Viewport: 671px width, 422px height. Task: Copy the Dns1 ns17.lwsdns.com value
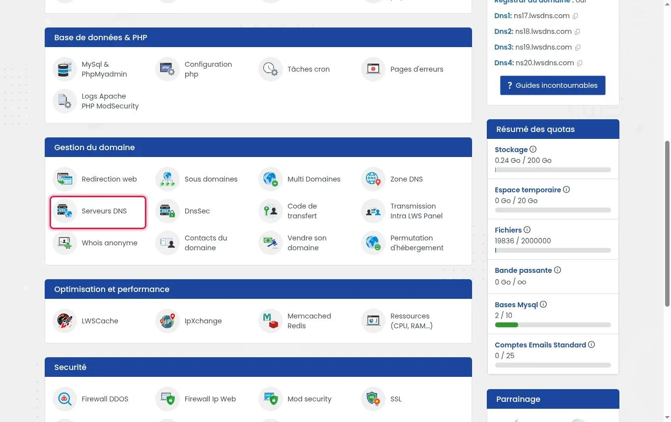575,16
